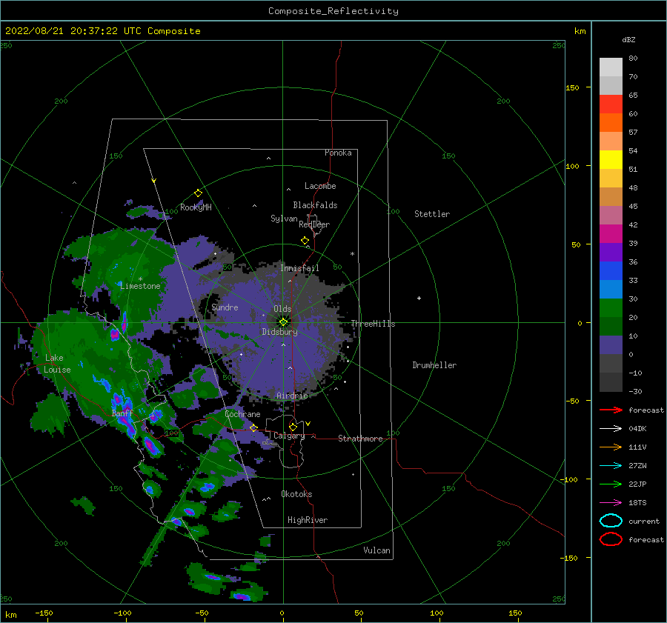Viewport: 667px width, 623px height.
Task: Click the Lacombe label
Action: [320, 186]
